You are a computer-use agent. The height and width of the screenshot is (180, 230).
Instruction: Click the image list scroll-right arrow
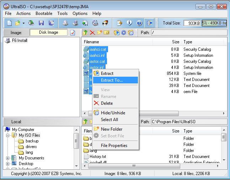click(x=224, y=113)
